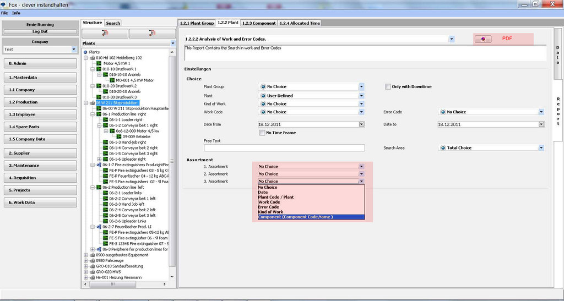The image size is (564, 301).
Task: Open the File menu
Action: pos(4,13)
